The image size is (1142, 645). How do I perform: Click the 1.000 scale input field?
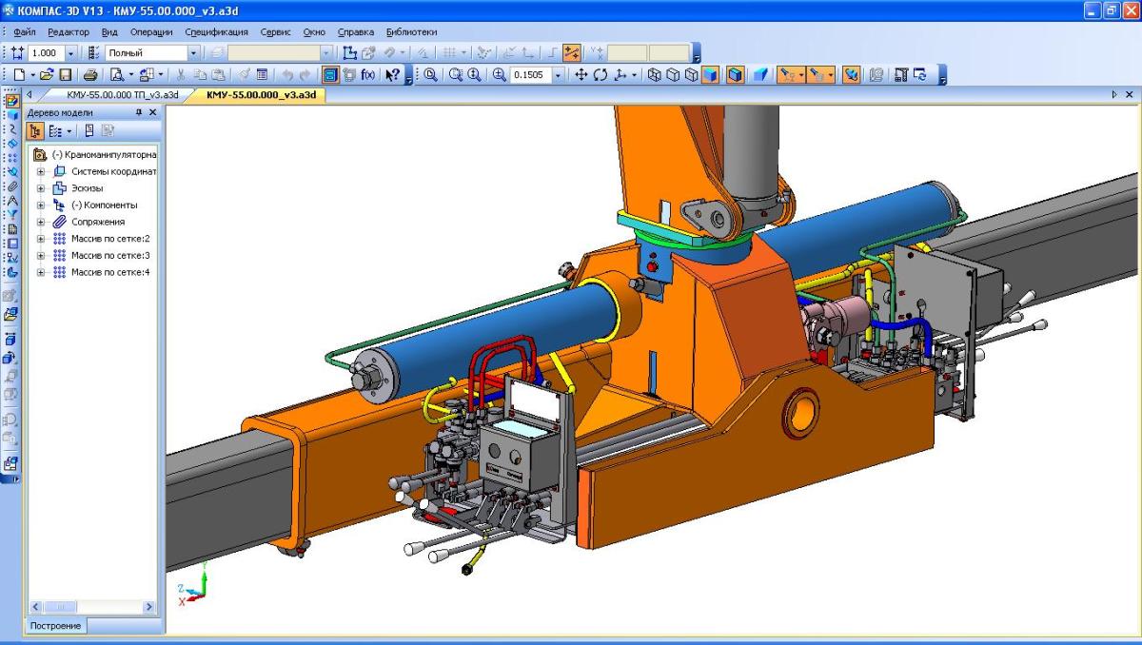click(43, 53)
